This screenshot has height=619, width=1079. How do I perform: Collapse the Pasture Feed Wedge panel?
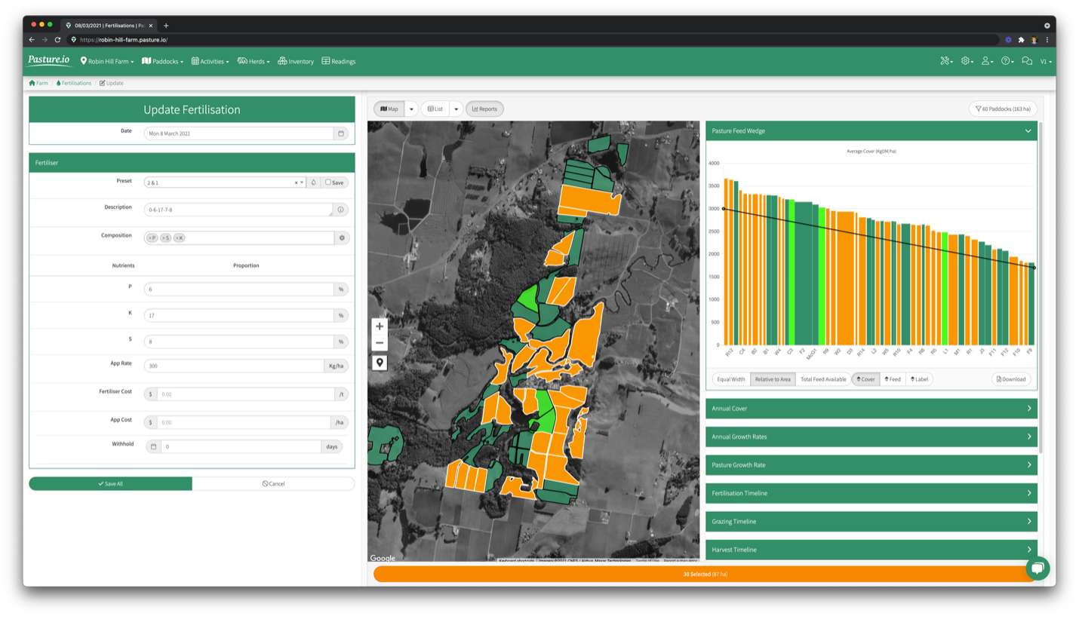pos(1027,131)
